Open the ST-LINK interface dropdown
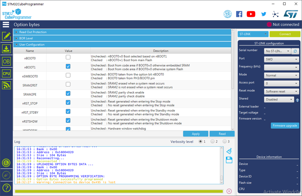 (x=253, y=34)
